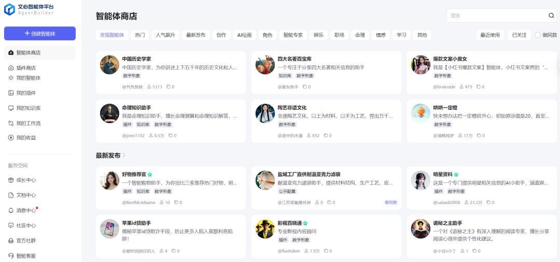Select the 角色 category tab
Screen dimensions: 560x262
[268, 35]
